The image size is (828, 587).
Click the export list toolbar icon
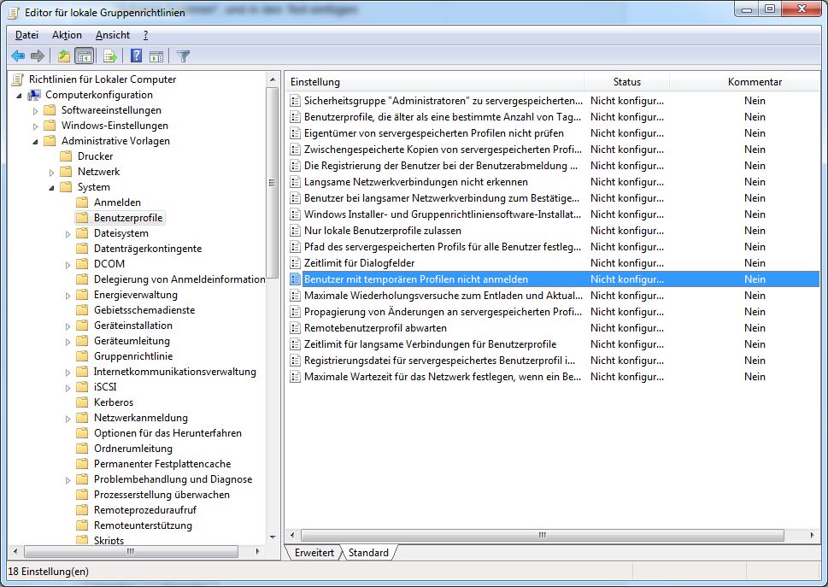coord(110,56)
